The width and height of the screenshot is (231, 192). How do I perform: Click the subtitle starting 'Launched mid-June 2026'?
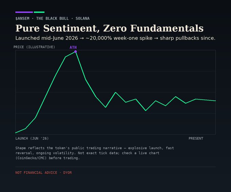(x=115, y=38)
